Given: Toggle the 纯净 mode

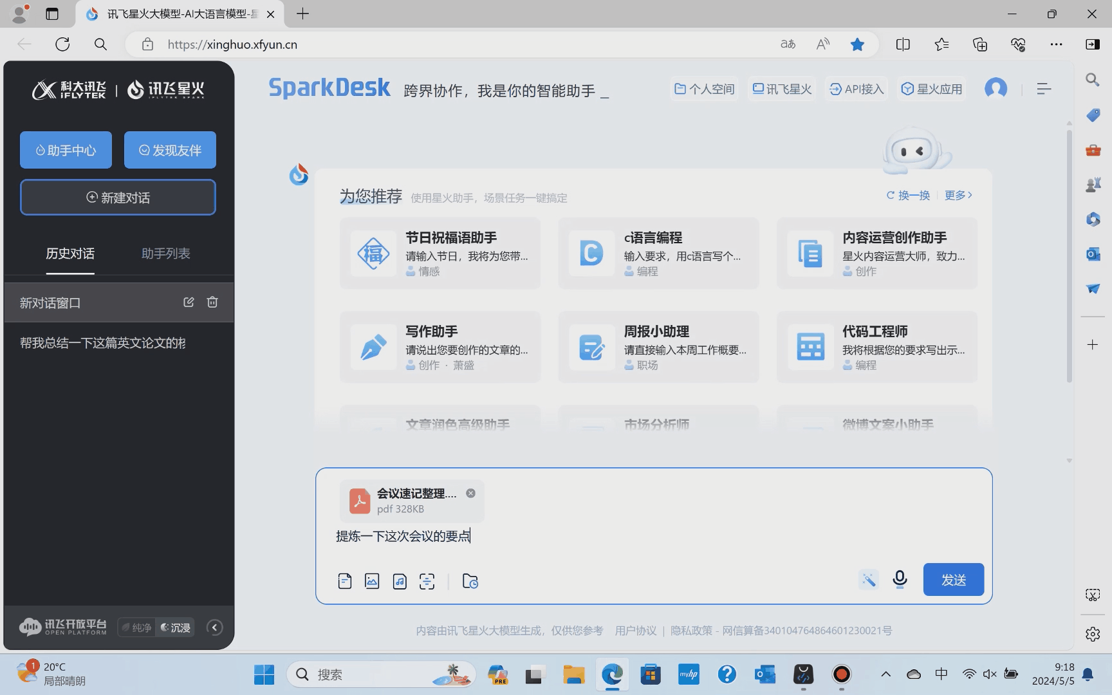Looking at the screenshot, I should click(137, 627).
